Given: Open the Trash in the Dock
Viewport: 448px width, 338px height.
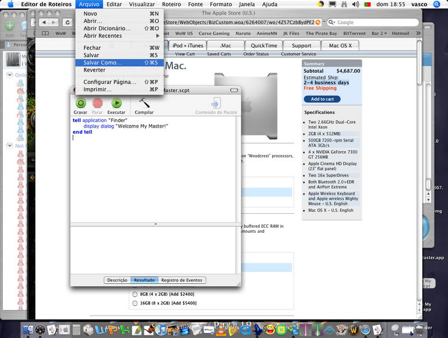Looking at the screenshot, I should [x=419, y=330].
